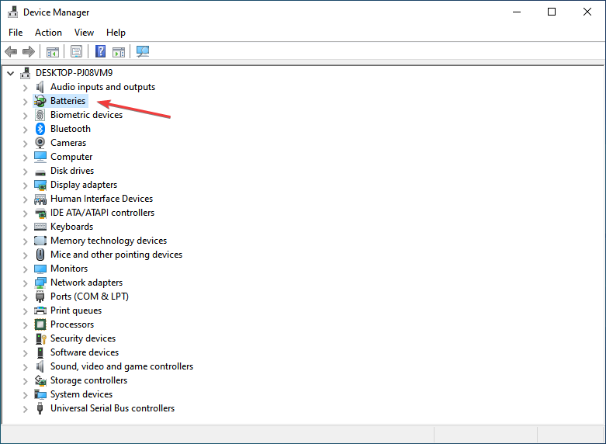The height and width of the screenshot is (444, 606).
Task: Select the IDE ATA/ATAPI controllers label
Action: [102, 213]
